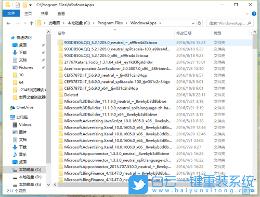Refresh the WindowsApps folder view

(x=199, y=23)
